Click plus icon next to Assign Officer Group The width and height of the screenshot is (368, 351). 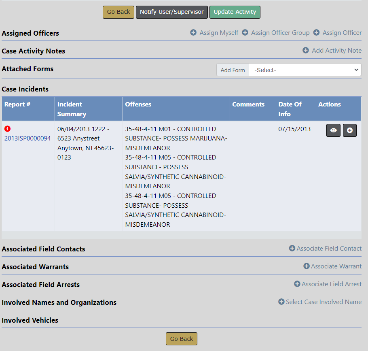pos(245,32)
